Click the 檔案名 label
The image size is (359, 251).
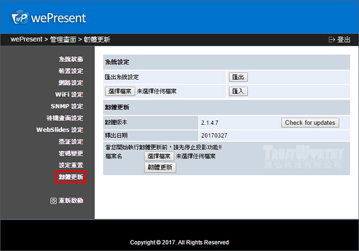click(x=113, y=156)
